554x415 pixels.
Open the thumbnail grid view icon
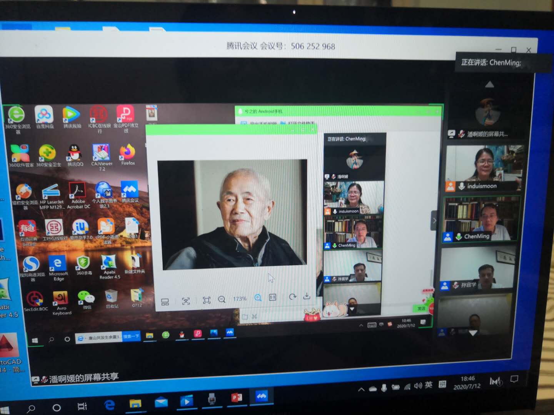[165, 302]
